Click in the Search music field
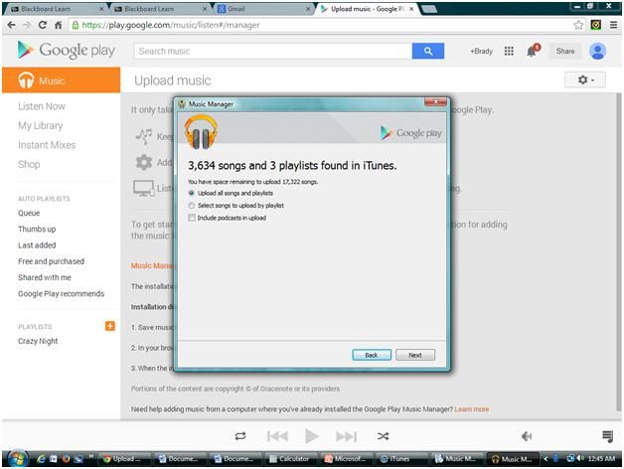Image resolution: width=624 pixels, height=469 pixels. pyautogui.click(x=273, y=51)
